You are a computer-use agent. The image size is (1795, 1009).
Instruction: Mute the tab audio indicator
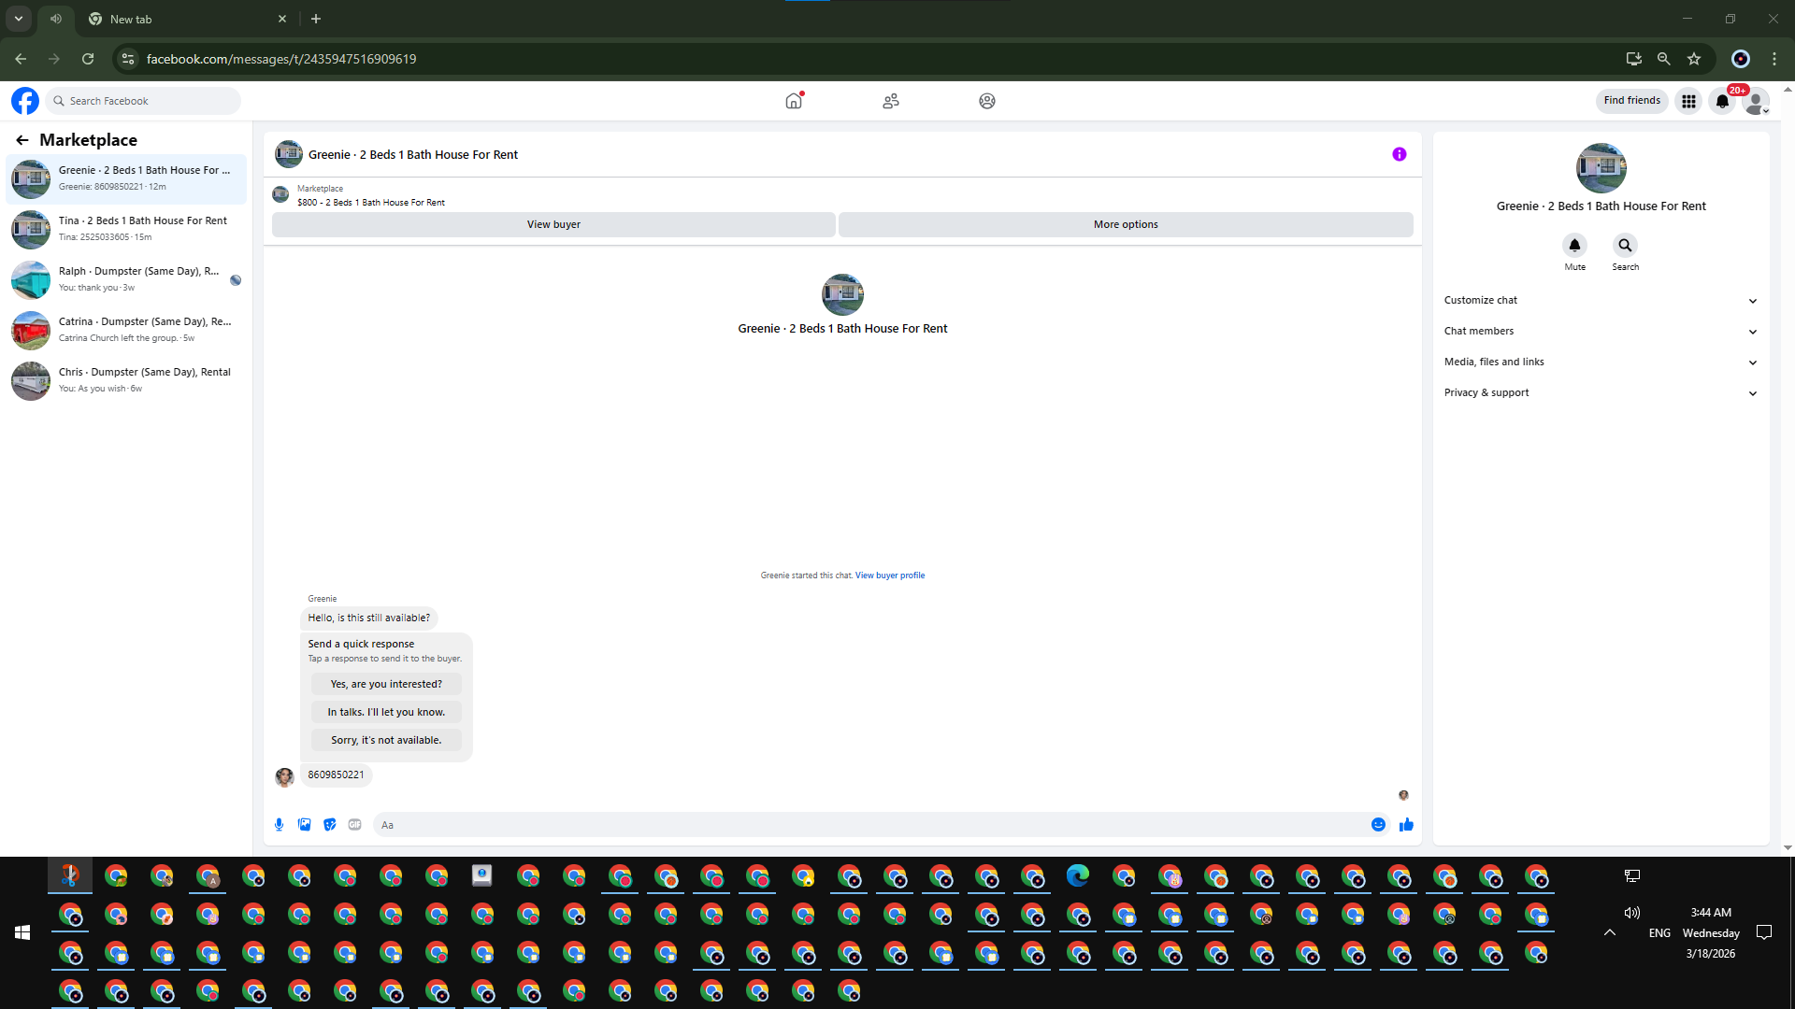57,19
